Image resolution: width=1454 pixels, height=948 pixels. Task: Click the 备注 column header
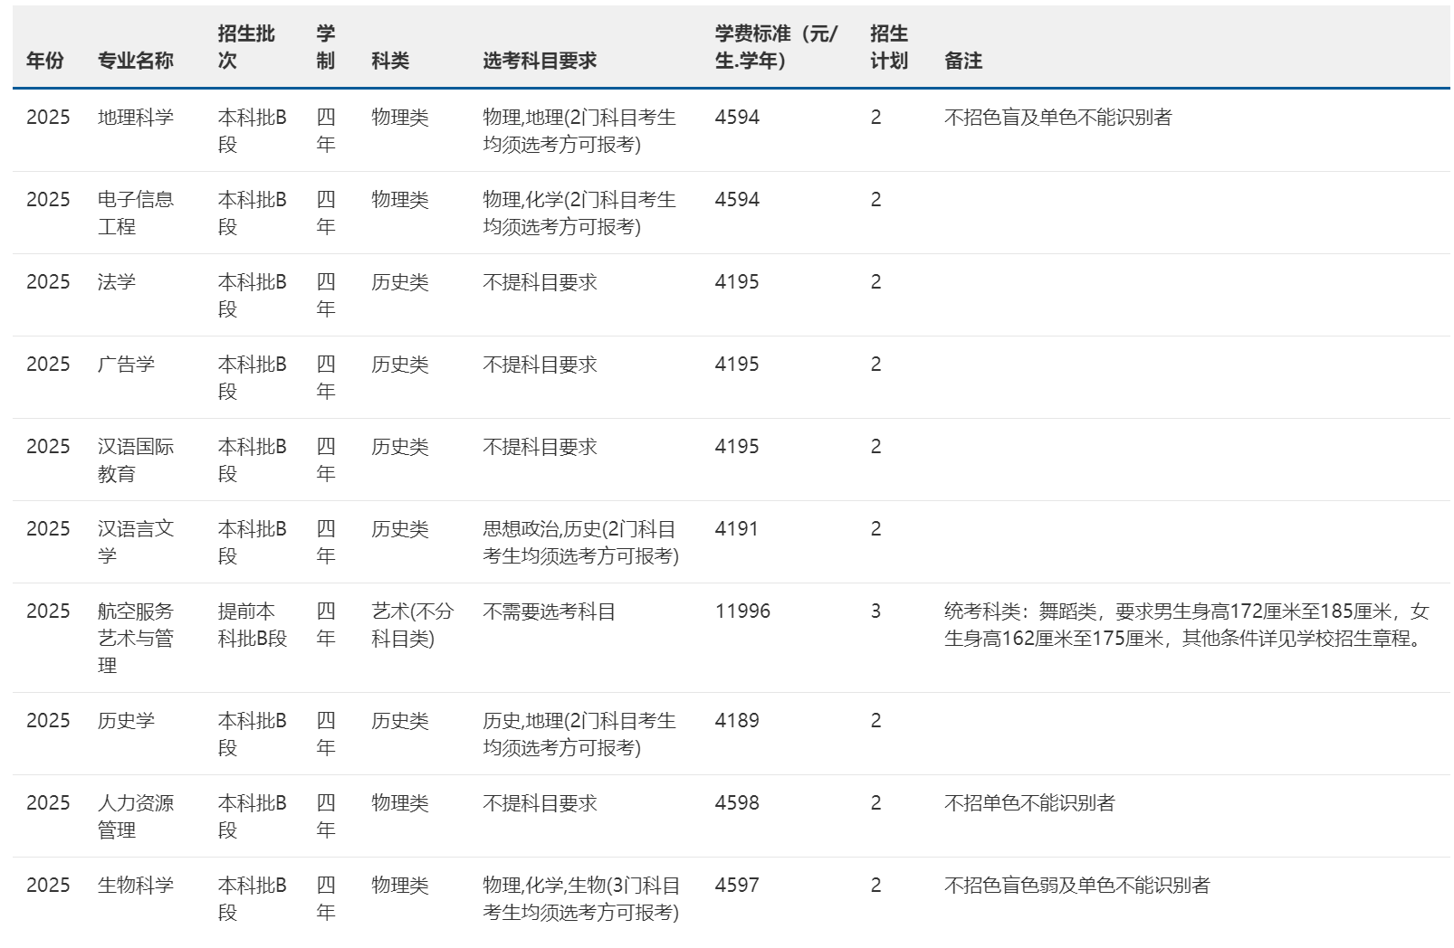pos(963,61)
